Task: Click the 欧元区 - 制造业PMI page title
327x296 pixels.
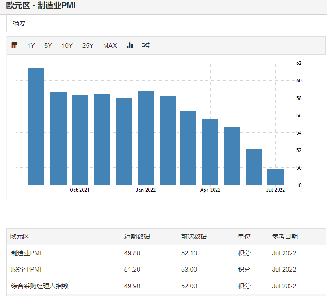Action: pos(41,6)
